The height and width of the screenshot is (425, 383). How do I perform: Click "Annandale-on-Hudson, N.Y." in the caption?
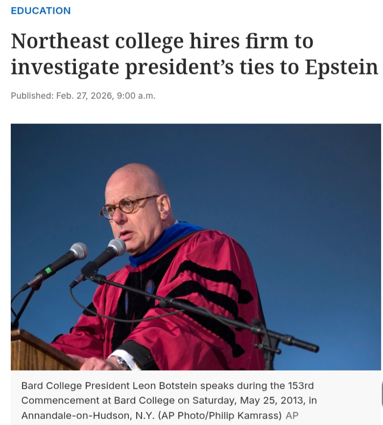73,415
